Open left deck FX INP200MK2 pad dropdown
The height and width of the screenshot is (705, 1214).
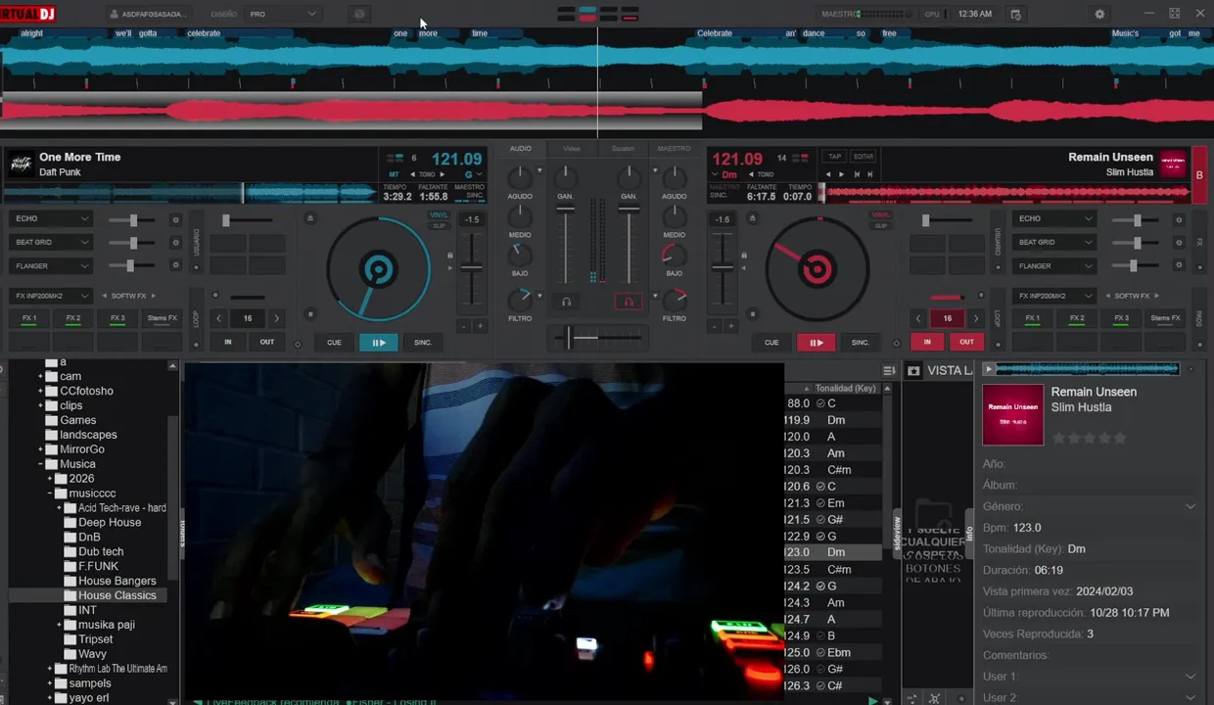pos(51,296)
